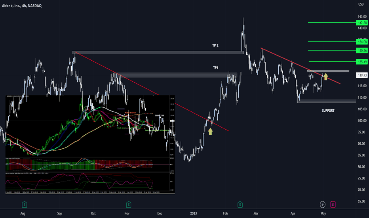The width and height of the screenshot is (369, 218).
Task: Click the Nov label on time axis
Action: click(127, 214)
